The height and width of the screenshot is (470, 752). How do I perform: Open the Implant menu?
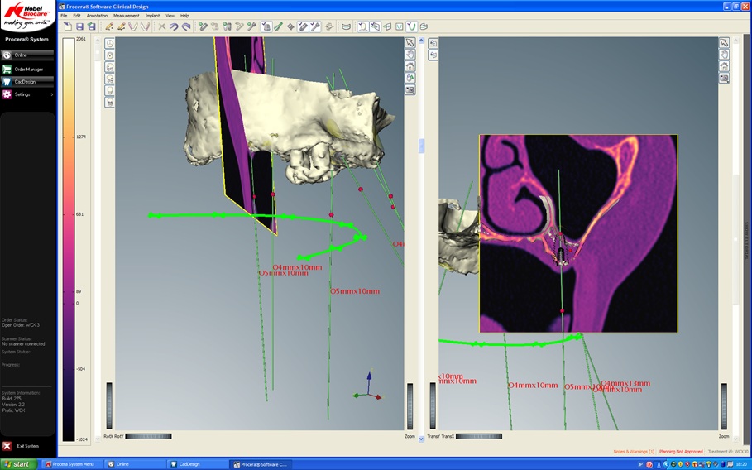(152, 16)
